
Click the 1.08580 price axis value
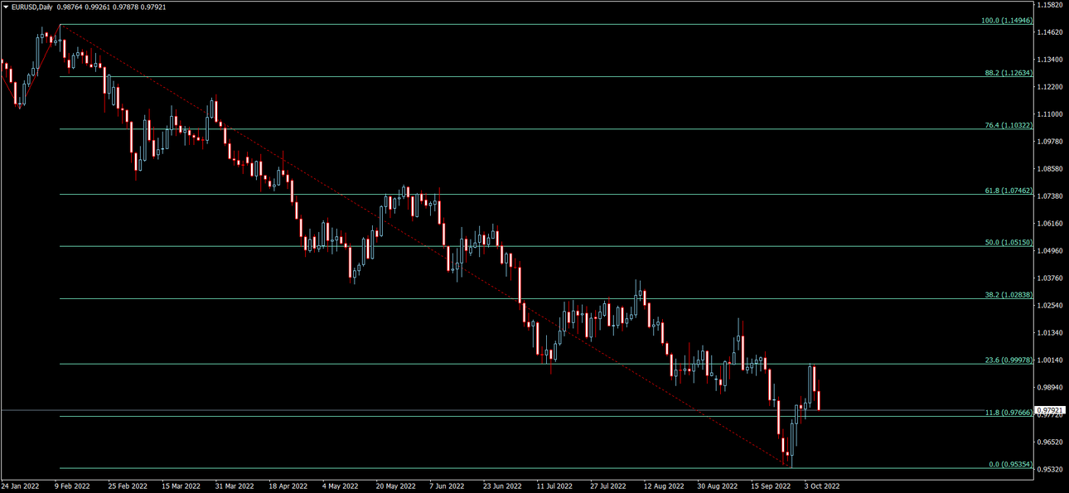click(1051, 169)
